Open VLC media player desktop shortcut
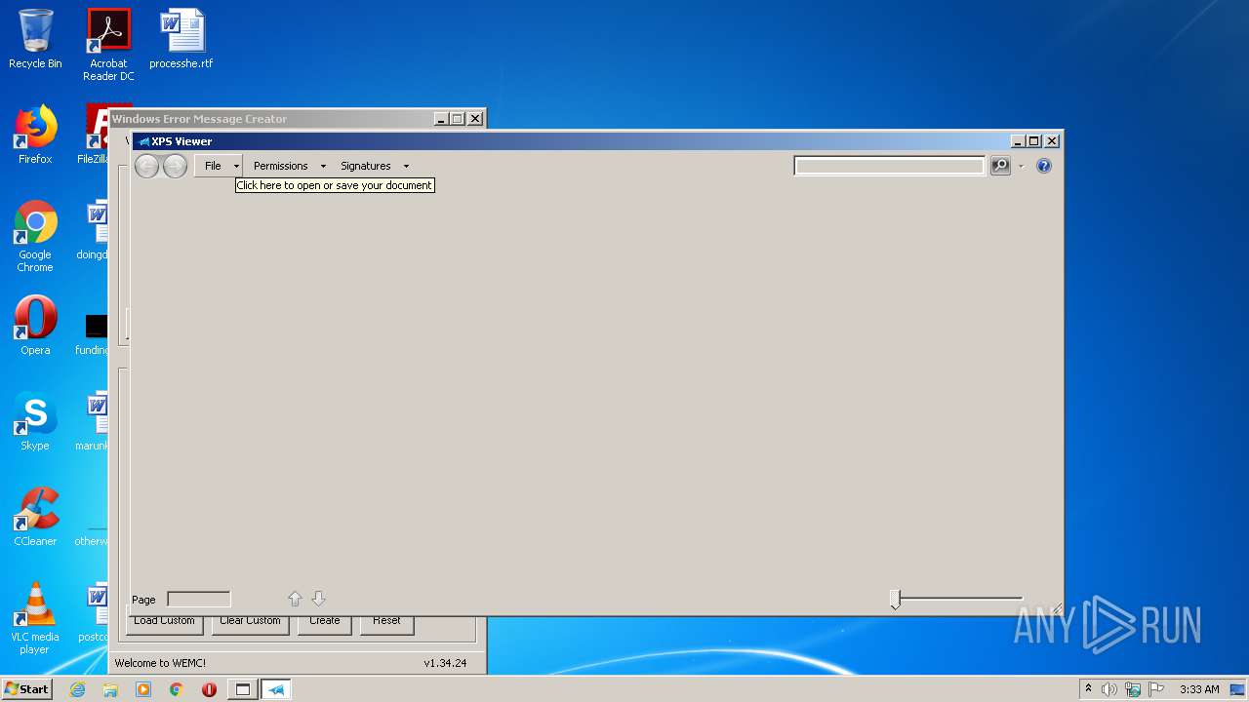This screenshot has width=1249, height=702. tap(35, 618)
